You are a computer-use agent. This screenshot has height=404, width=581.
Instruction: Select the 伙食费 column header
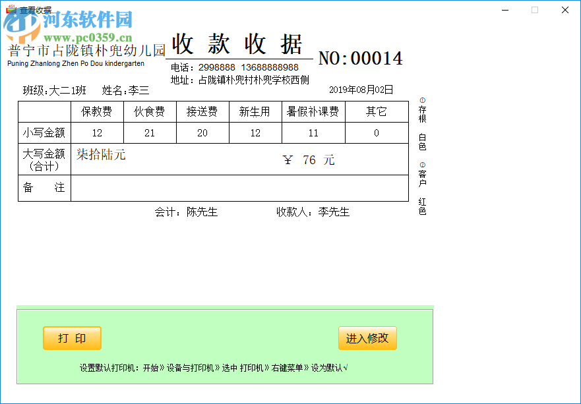[x=150, y=111]
